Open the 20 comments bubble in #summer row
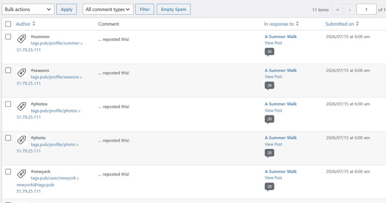Viewport: 386px width, 203px height. 269,52
